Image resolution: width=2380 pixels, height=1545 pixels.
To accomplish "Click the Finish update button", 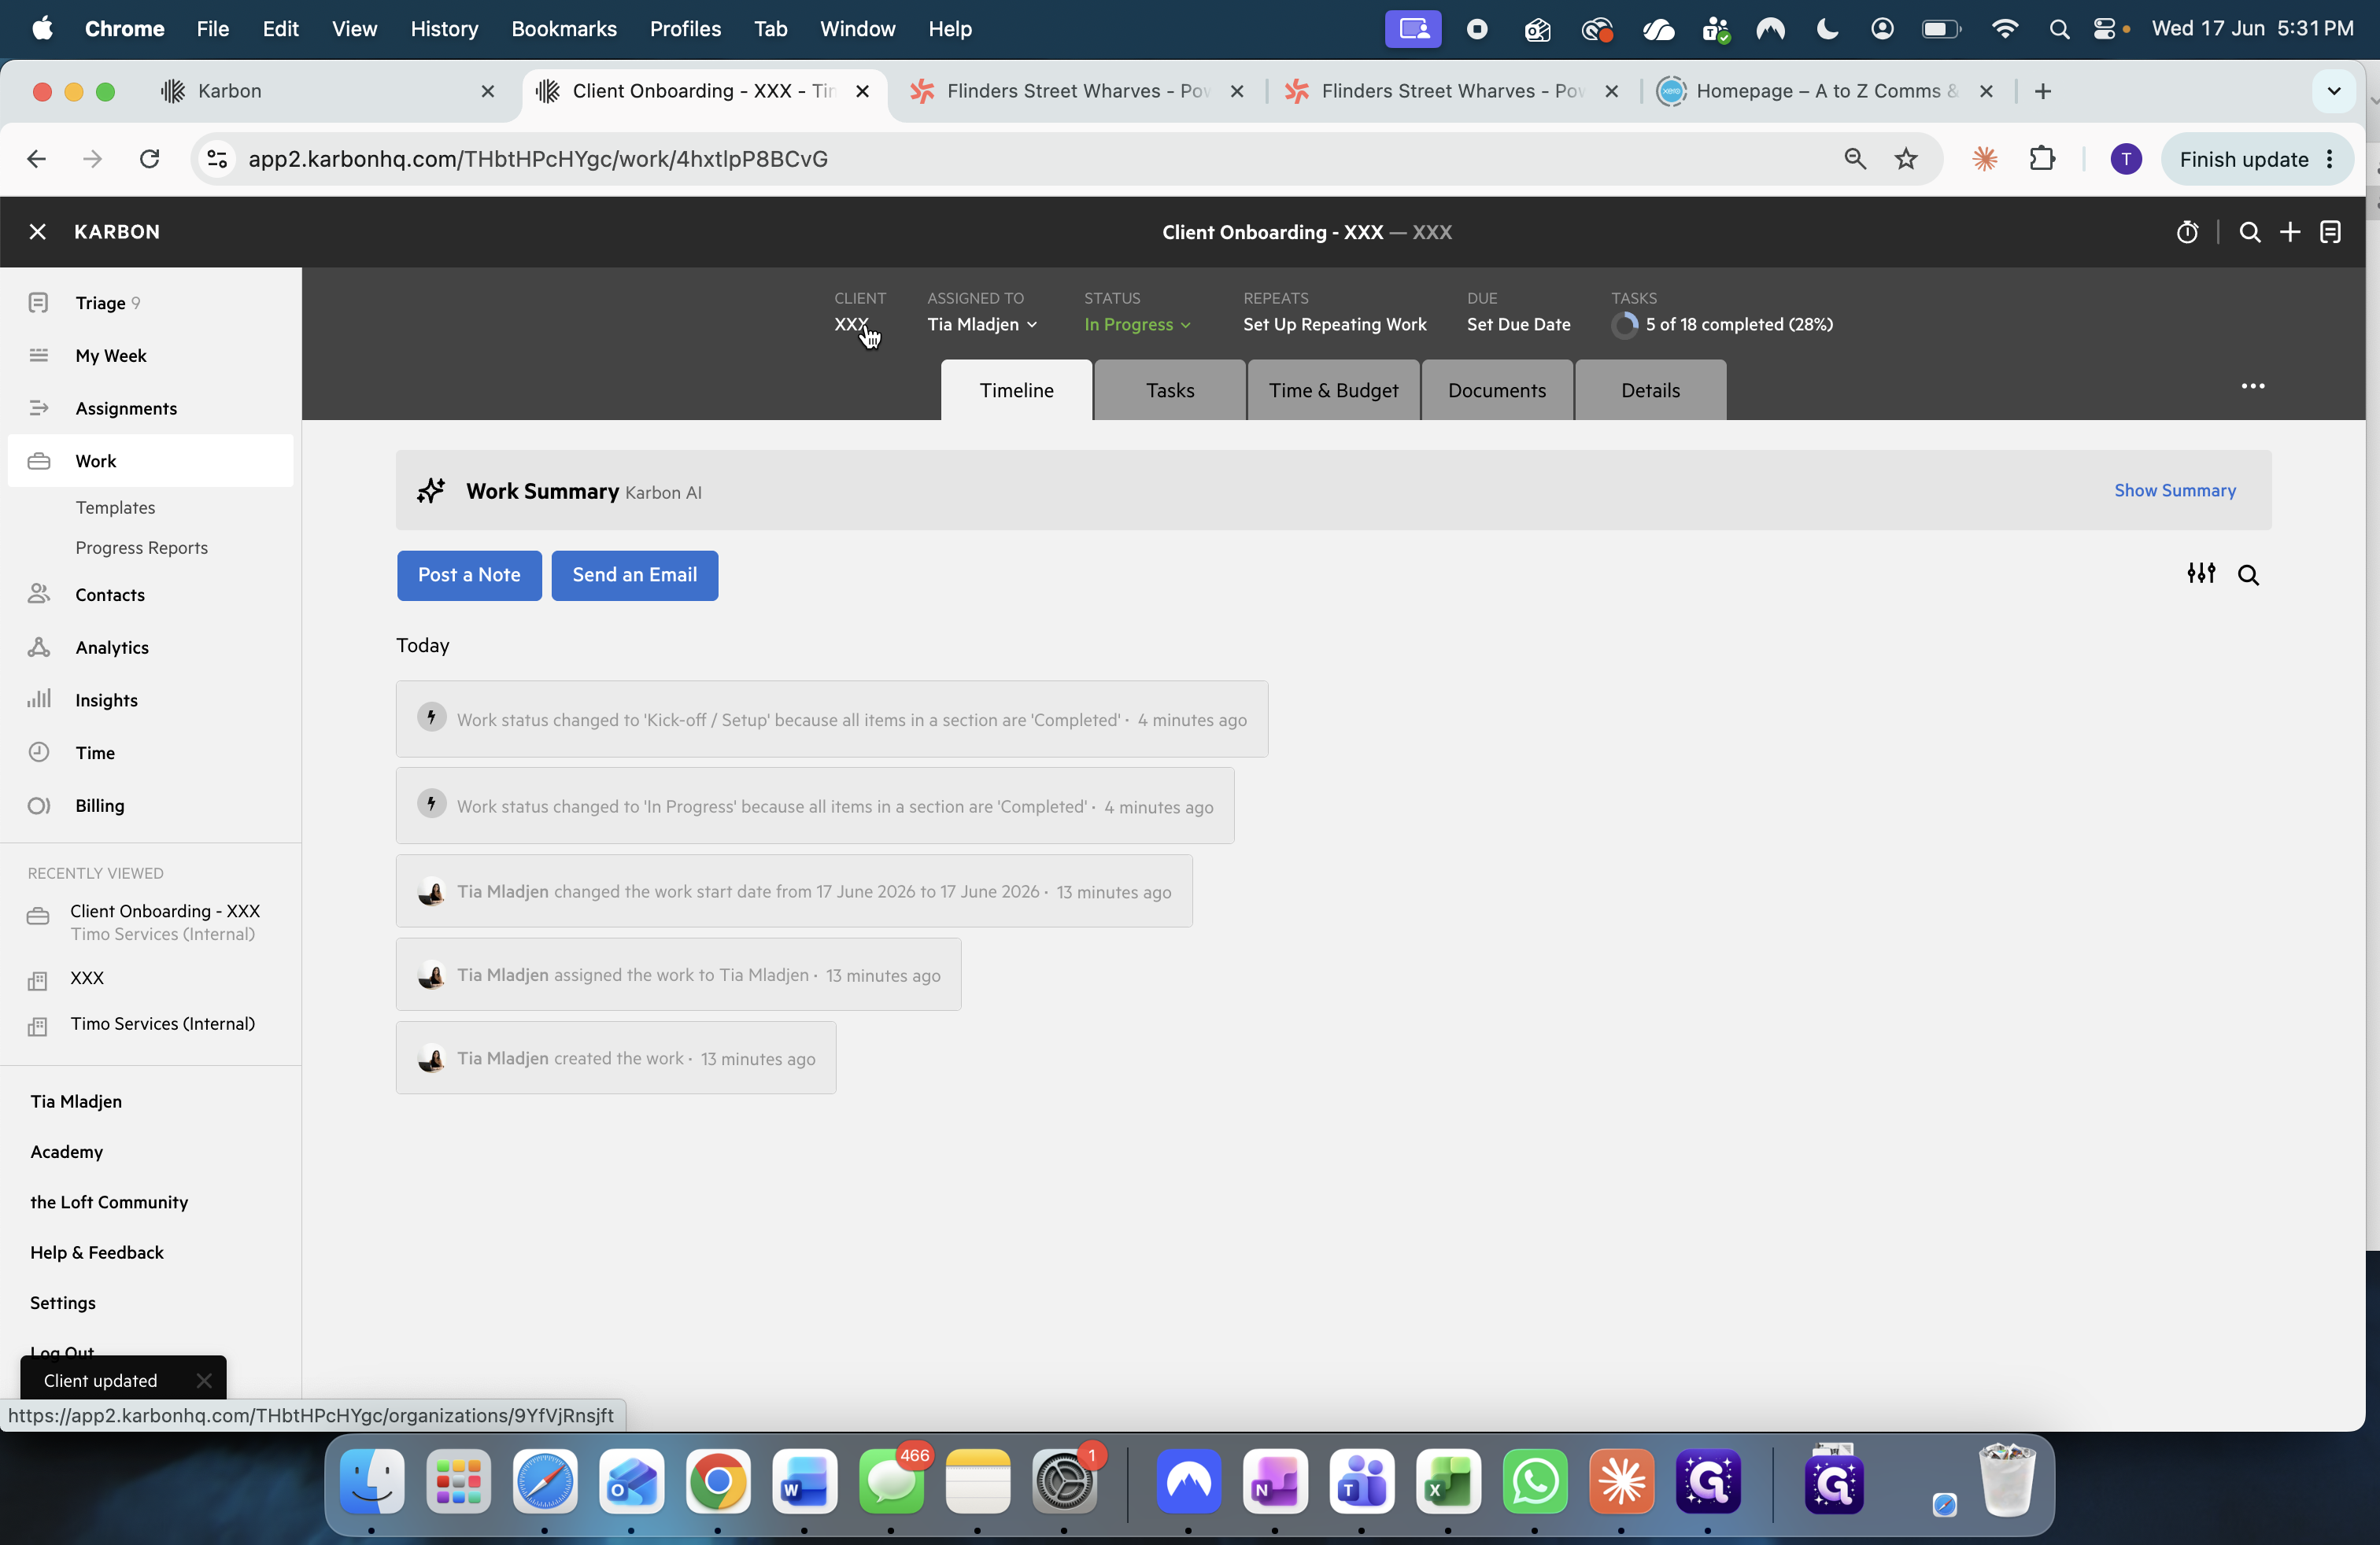I will [2243, 159].
